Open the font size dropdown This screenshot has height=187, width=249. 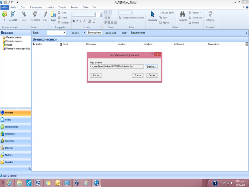tap(101, 15)
